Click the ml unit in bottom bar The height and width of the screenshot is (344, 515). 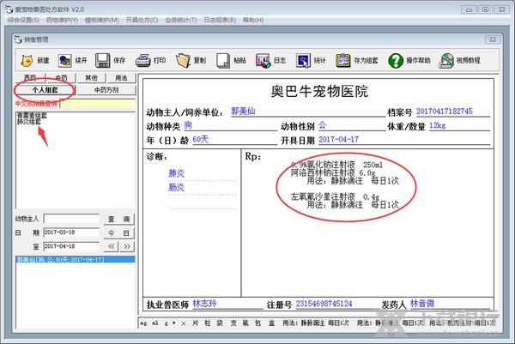(155, 323)
